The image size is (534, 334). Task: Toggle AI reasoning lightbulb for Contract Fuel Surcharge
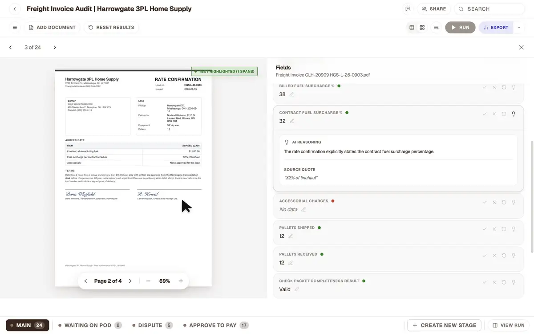514,114
